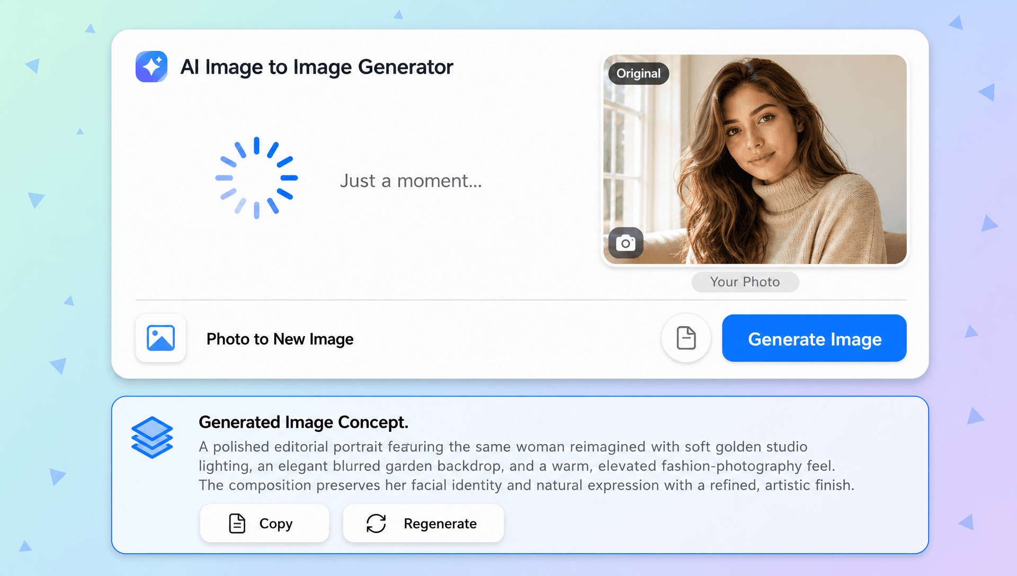This screenshot has height=576, width=1017.
Task: Click the Your Photo label
Action: 745,282
